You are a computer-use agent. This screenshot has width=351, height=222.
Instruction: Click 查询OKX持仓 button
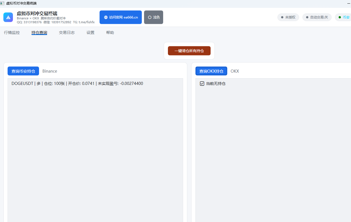[211, 71]
